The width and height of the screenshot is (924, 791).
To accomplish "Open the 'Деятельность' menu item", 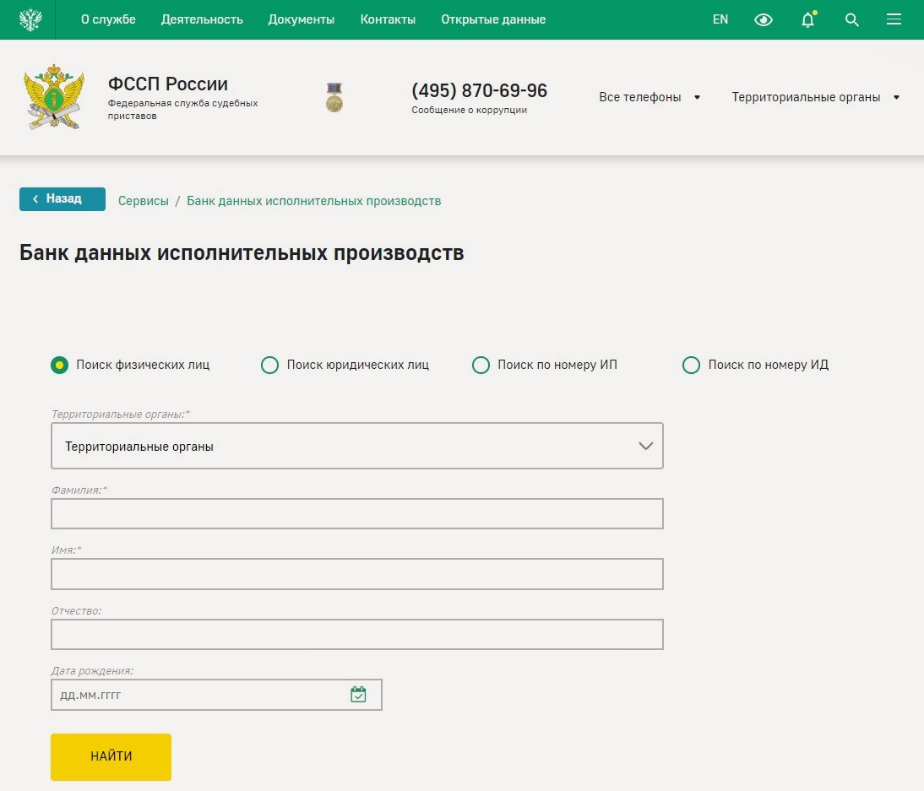I will [202, 19].
